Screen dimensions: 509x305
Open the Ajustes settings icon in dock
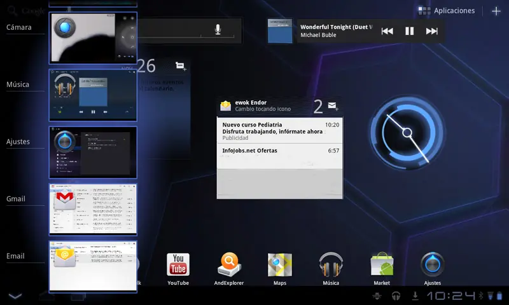[x=433, y=267]
